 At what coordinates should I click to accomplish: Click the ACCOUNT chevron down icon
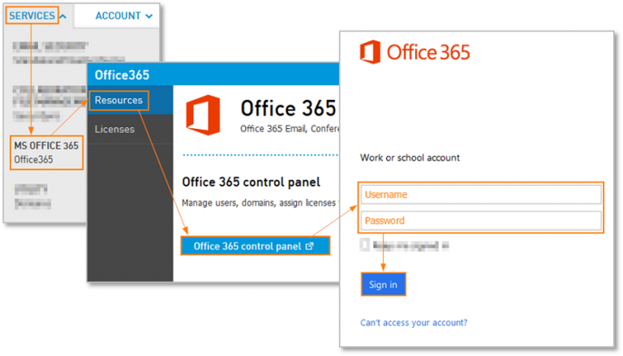coord(149,16)
